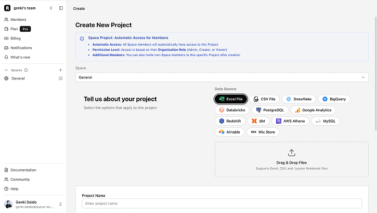Go to Notifications in the sidebar
Screen dimensions: 377x213
coord(21,48)
